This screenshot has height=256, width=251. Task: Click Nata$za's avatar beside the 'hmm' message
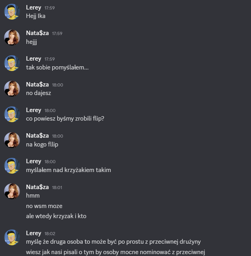click(x=12, y=191)
